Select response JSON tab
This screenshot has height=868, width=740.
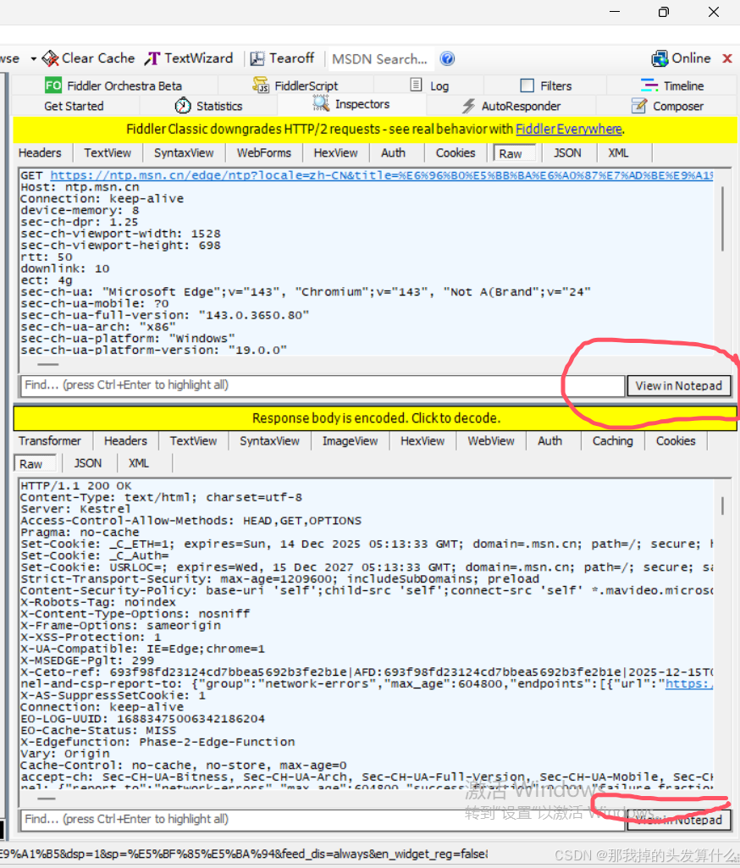click(x=87, y=463)
